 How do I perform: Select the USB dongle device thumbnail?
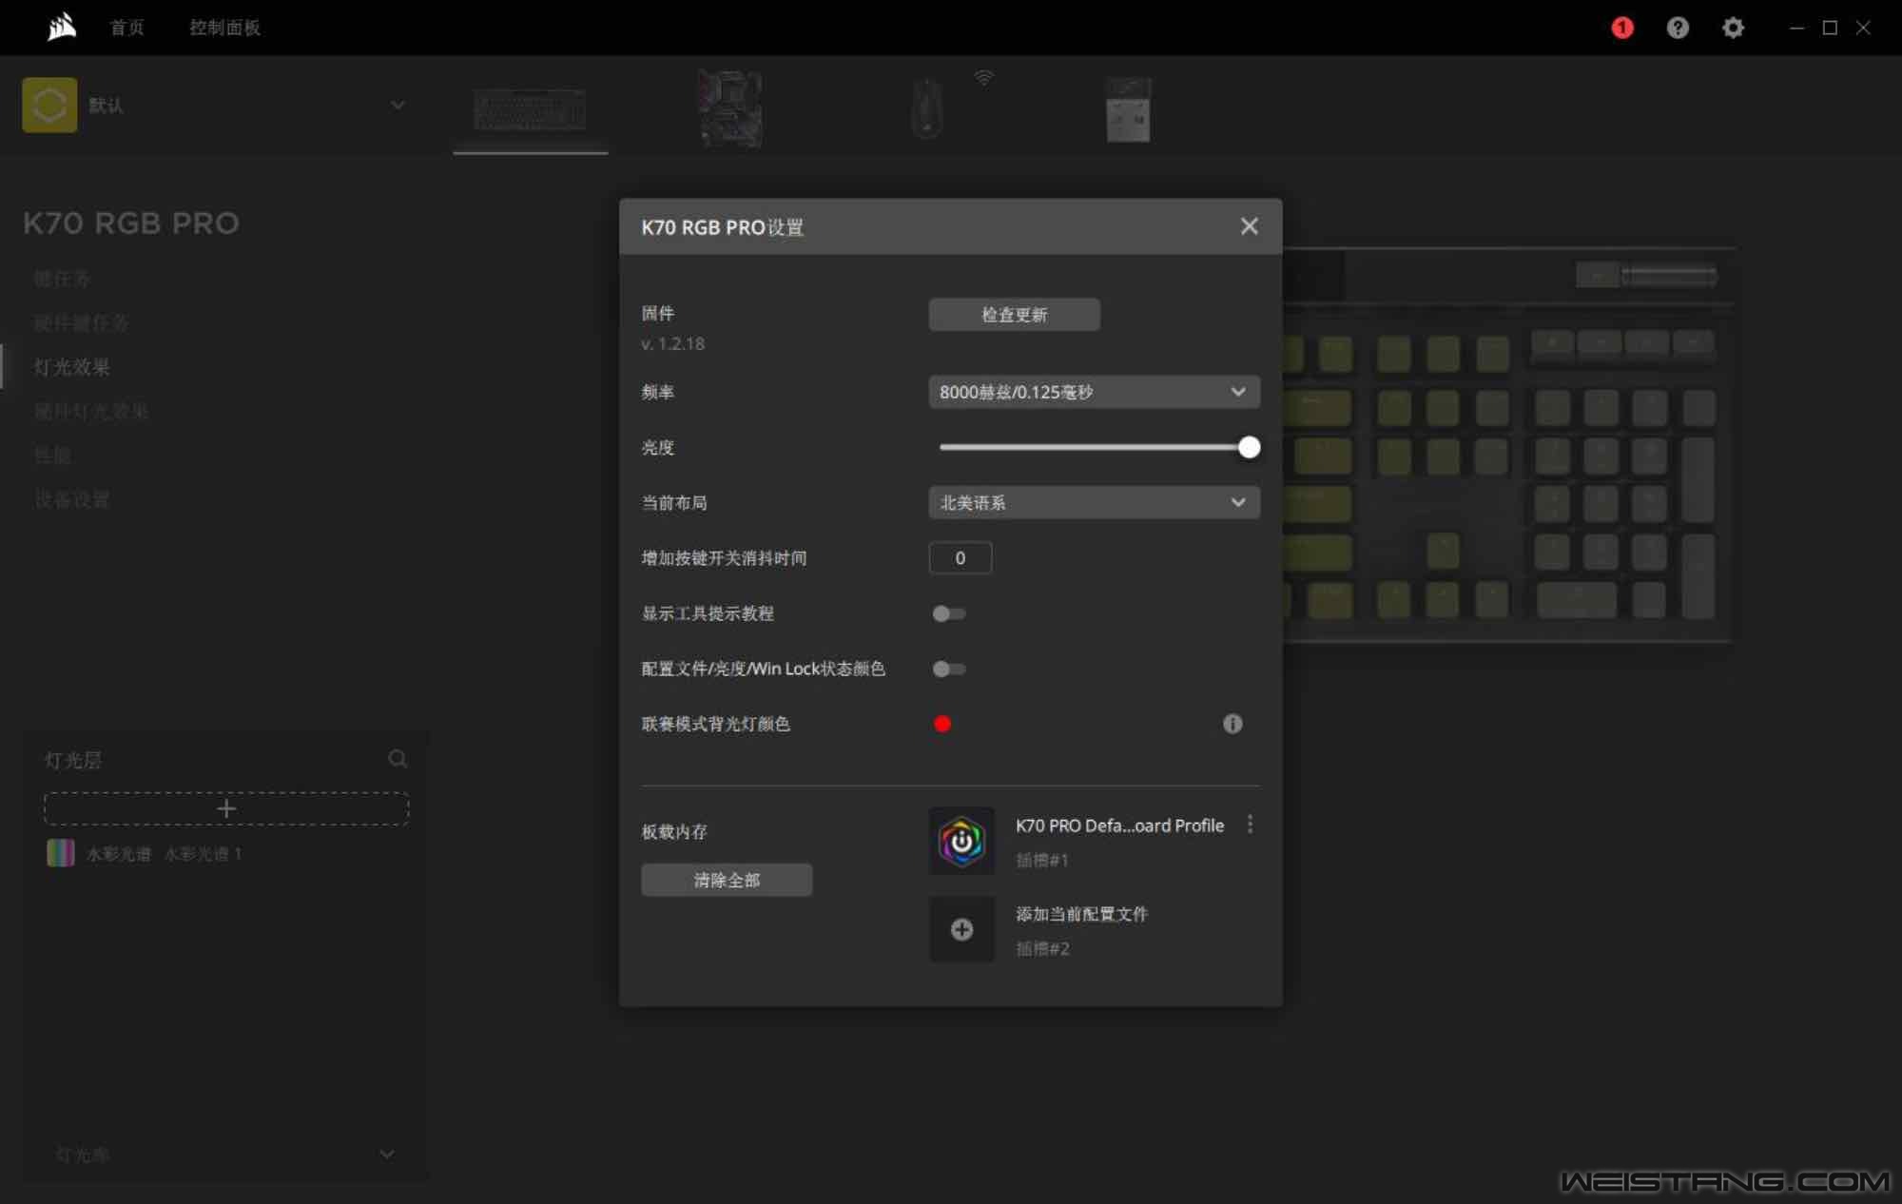(1128, 109)
